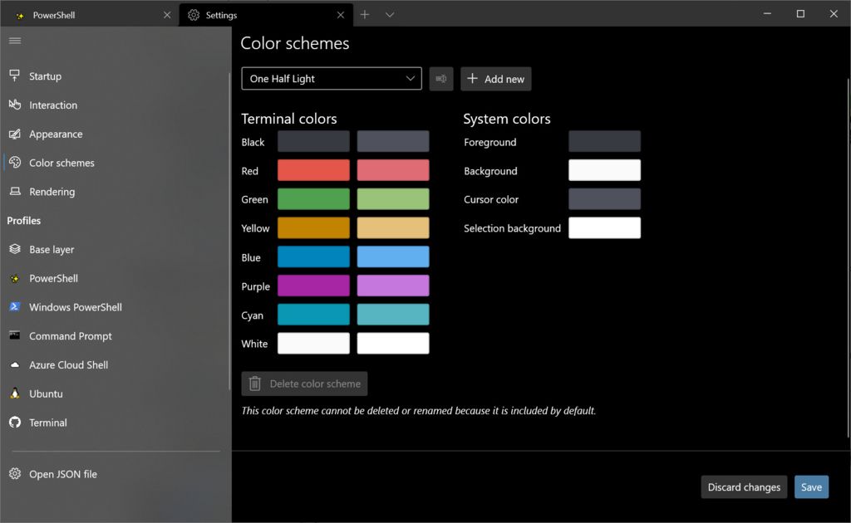Click the Base layer stack icon
Screen dimensions: 851x523
tap(15, 249)
